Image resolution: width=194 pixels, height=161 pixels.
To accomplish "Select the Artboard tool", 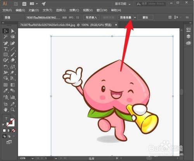I will coord(5,104).
